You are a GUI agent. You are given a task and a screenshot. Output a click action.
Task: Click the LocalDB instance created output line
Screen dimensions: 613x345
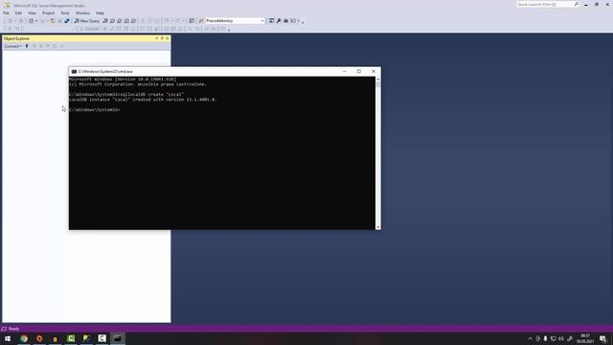(143, 100)
